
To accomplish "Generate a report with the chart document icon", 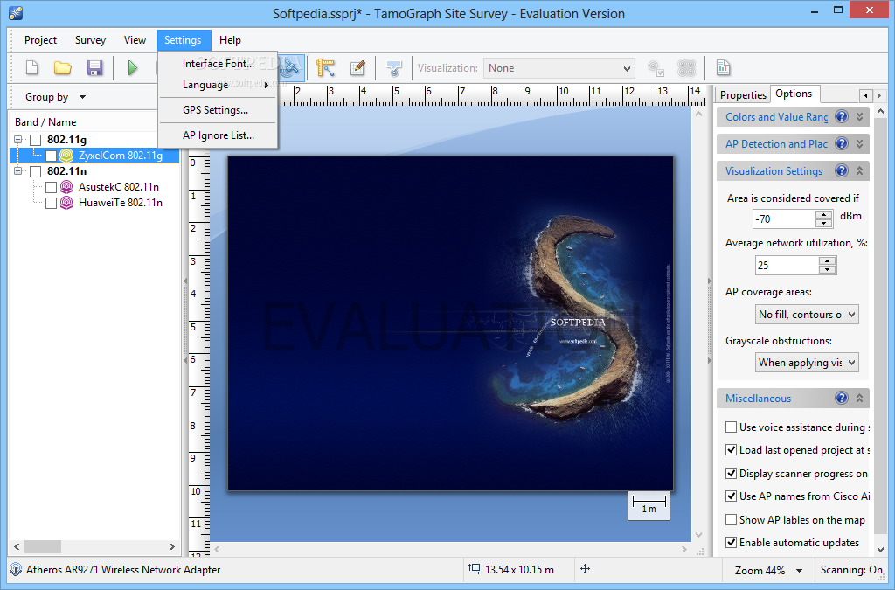I will (x=723, y=67).
